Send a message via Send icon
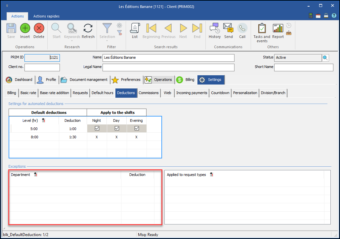The image size is (340, 239). (228, 28)
